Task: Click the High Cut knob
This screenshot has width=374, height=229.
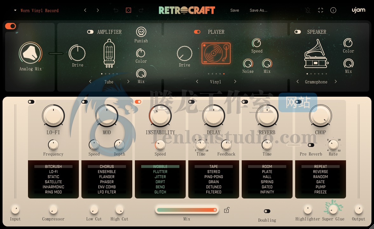Action: click(x=120, y=210)
